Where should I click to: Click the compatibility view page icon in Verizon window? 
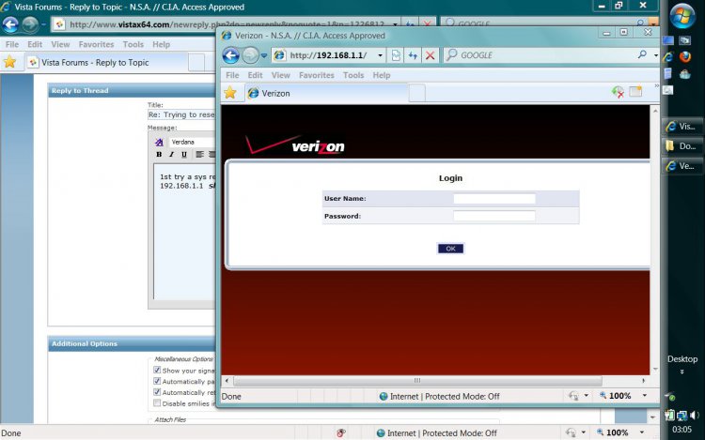(x=396, y=55)
